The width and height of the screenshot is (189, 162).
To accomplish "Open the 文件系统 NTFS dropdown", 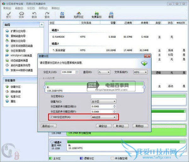I will [x=140, y=72].
